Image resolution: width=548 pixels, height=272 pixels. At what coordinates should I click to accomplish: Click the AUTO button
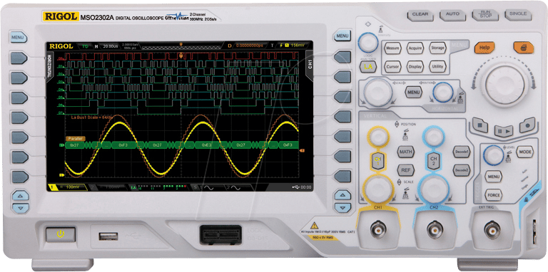[x=452, y=14]
